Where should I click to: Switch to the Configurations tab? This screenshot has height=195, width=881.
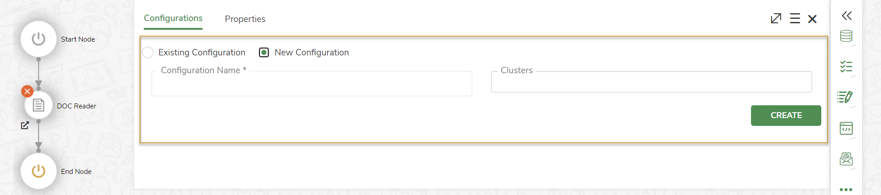click(x=173, y=18)
